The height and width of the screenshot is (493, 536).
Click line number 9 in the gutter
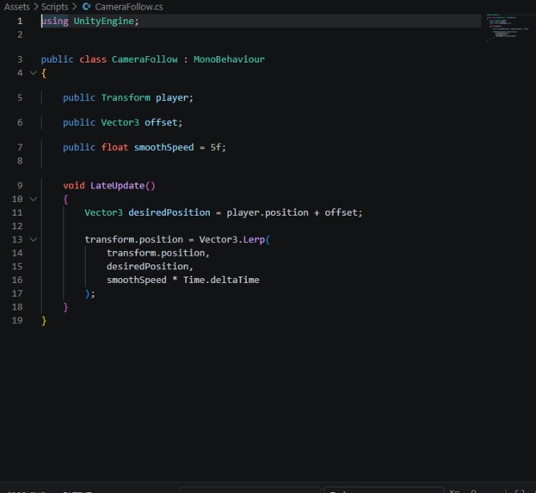coord(20,186)
